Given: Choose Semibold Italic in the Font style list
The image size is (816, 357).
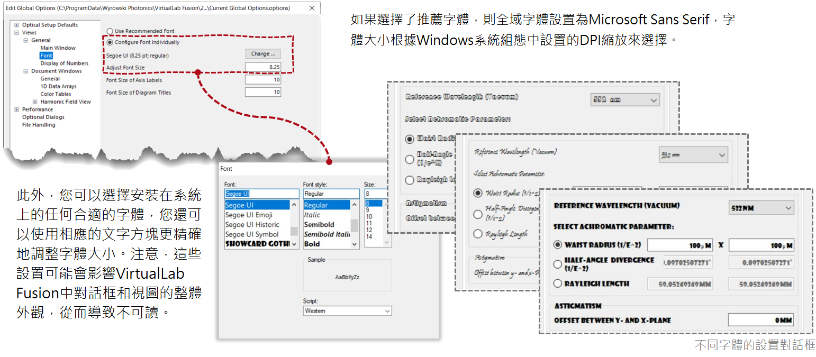Looking at the screenshot, I should (327, 234).
